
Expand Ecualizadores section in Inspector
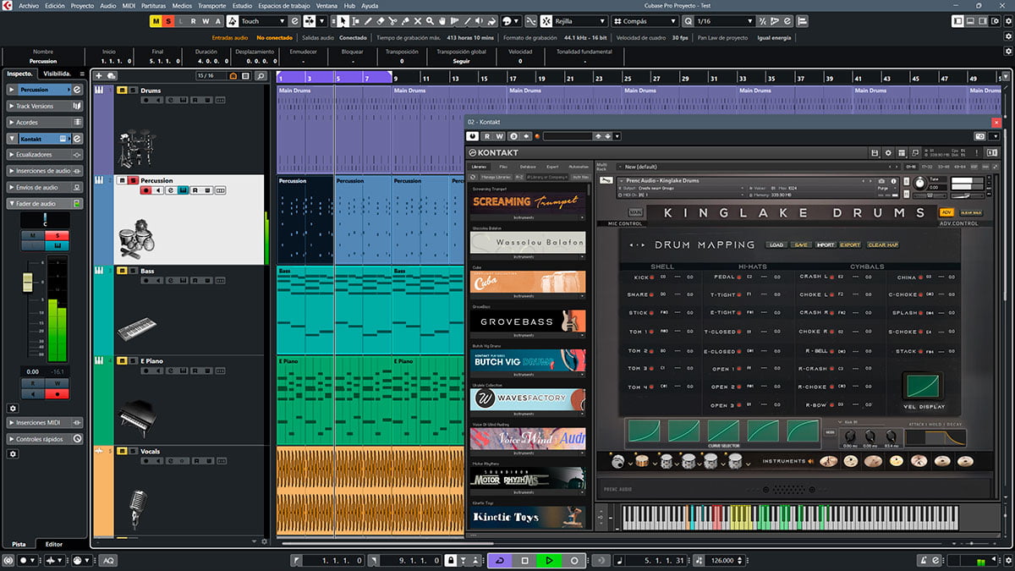[x=45, y=155]
